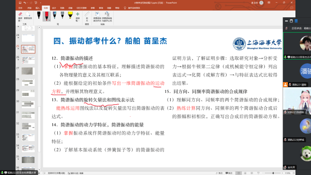Select the lasso selection tool
This screenshot has height=175, width=311.
pyautogui.click(x=28, y=16)
